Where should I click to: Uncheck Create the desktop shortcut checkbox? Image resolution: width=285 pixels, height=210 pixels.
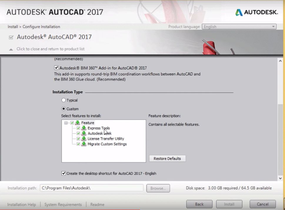(x=64, y=173)
